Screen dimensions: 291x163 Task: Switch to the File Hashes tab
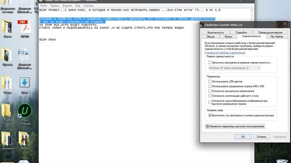[277, 37]
